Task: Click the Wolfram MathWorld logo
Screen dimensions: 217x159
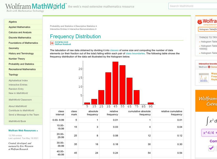Action: click(36, 7)
